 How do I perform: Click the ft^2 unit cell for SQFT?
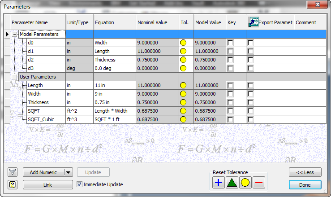pyautogui.click(x=80, y=111)
